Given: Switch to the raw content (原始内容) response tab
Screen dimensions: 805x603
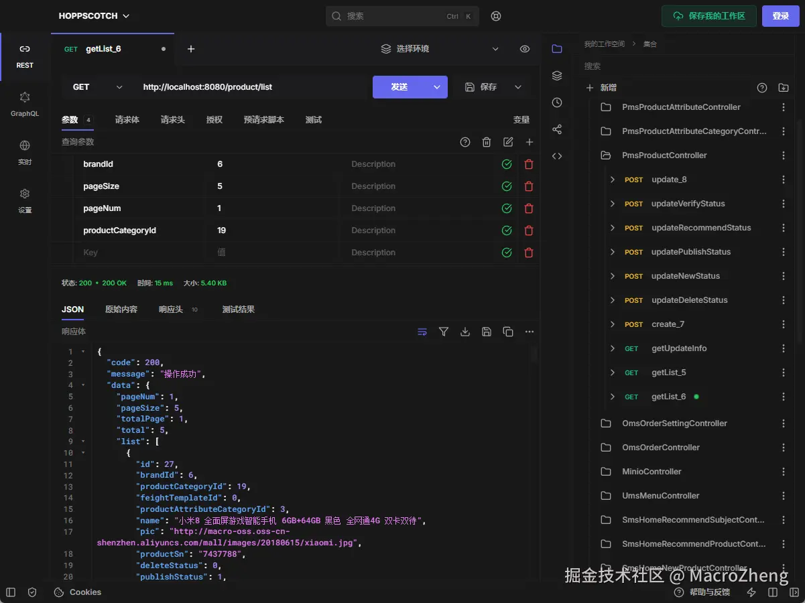Looking at the screenshot, I should [121, 310].
